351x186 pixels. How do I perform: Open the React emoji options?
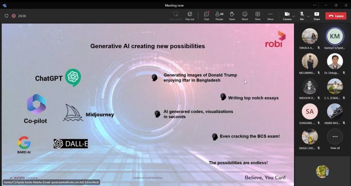coord(245,16)
